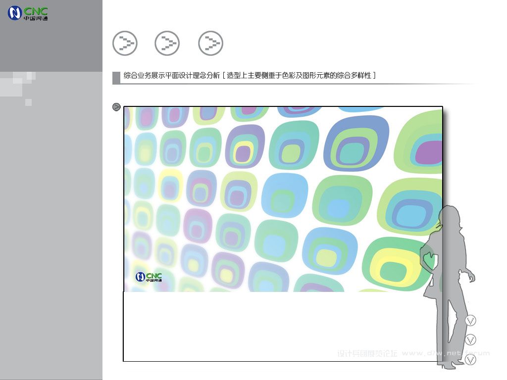Select the heading text 综合业务展示平面设计理念分析
This screenshot has width=507, height=380.
(172, 76)
